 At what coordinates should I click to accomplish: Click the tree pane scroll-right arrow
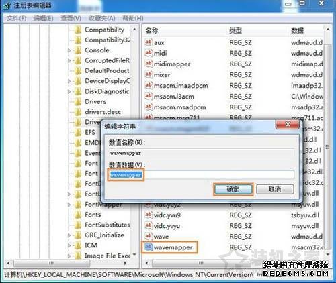(125, 263)
